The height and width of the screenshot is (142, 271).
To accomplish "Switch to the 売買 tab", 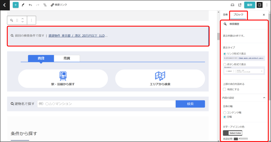I will [x=67, y=58].
